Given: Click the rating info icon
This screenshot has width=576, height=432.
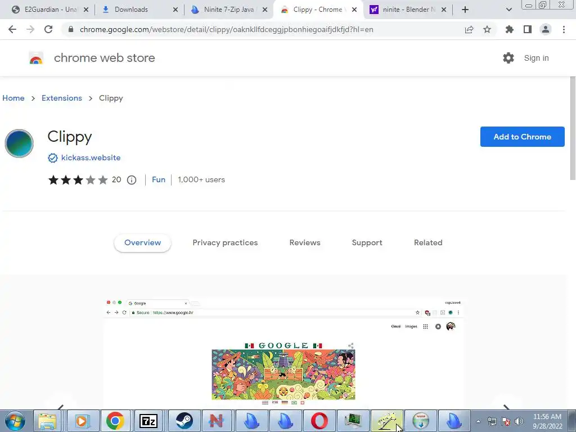Looking at the screenshot, I should [x=132, y=180].
